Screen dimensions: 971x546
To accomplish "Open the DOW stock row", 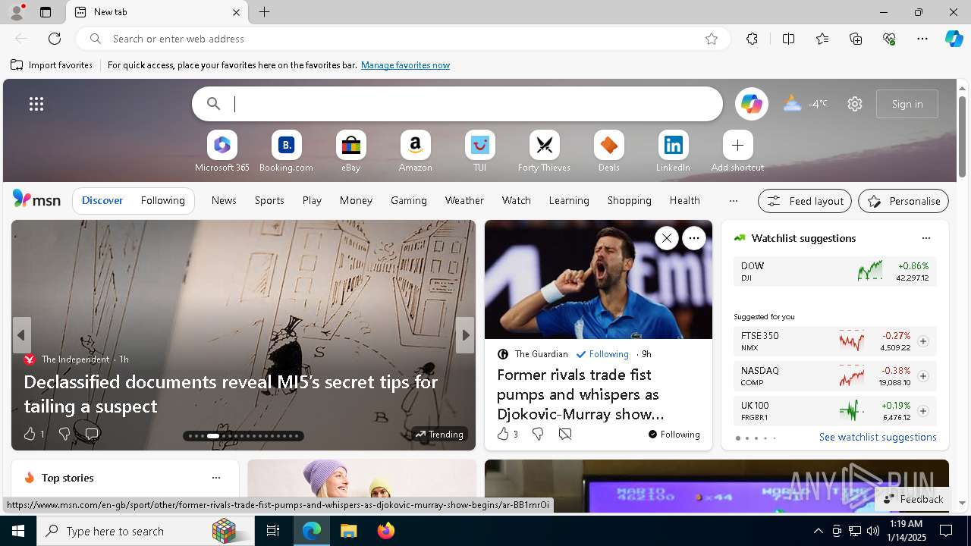I will [834, 271].
